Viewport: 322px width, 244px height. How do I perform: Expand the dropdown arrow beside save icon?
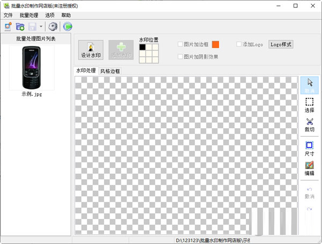click(x=41, y=26)
